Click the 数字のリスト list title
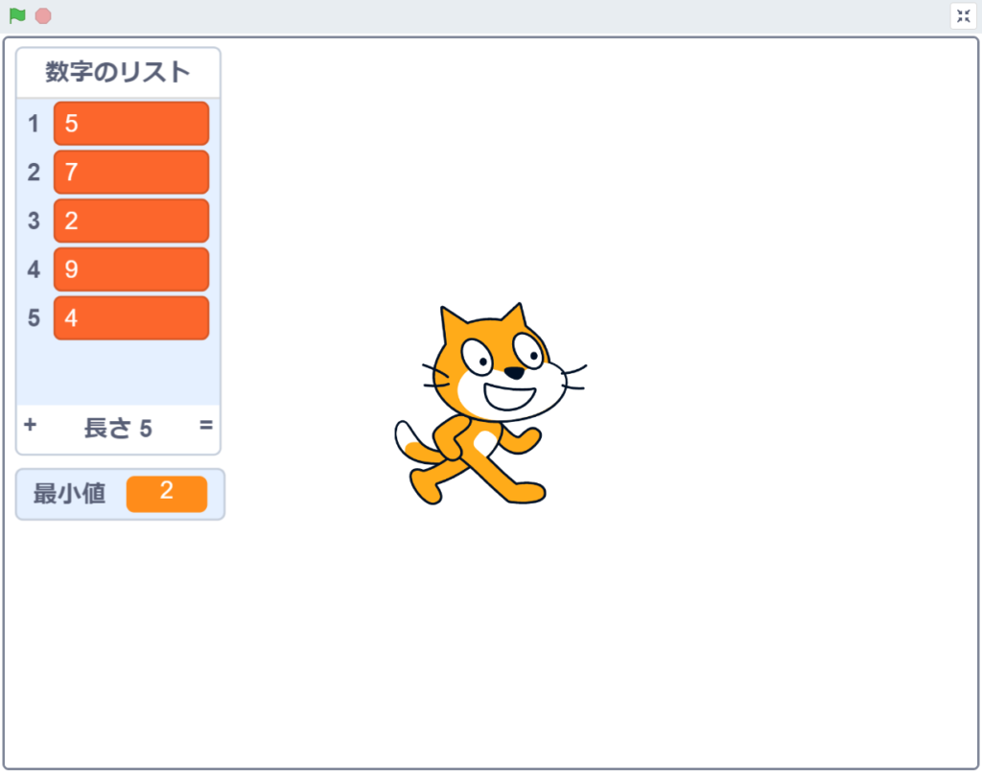 [118, 72]
